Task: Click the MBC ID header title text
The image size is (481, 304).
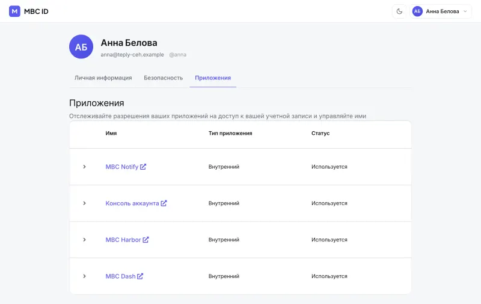Action: pos(36,11)
